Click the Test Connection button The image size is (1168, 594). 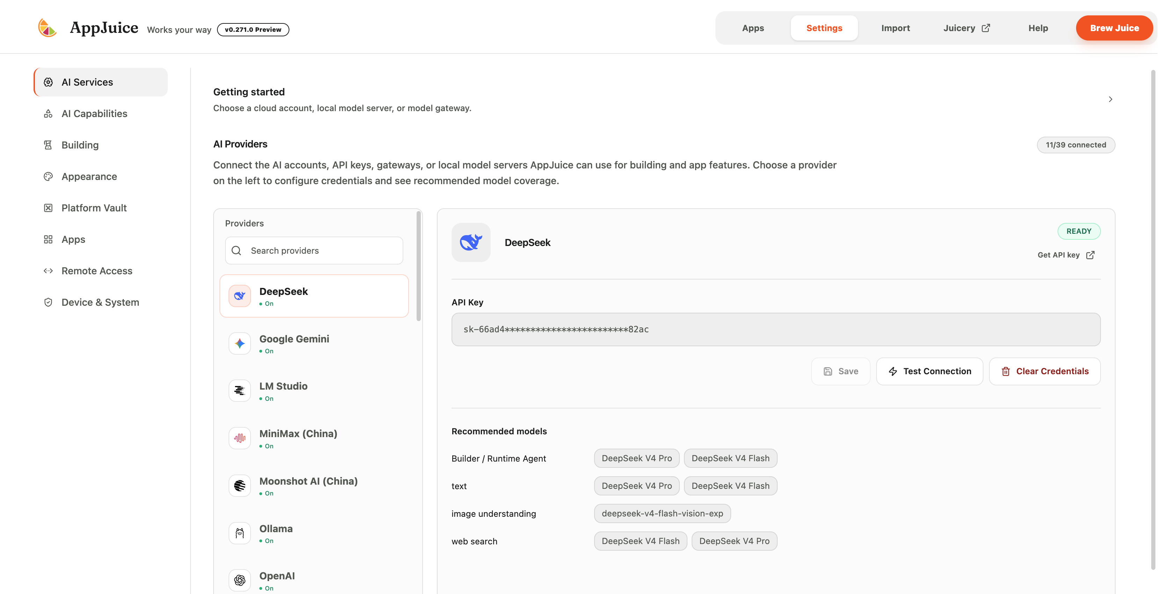point(930,371)
